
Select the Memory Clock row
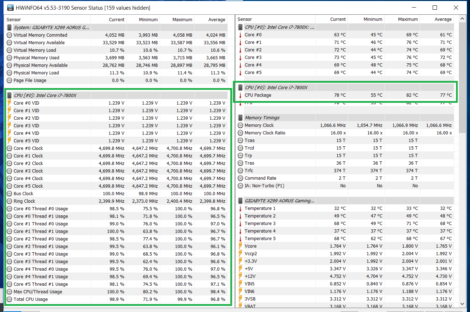pos(345,125)
